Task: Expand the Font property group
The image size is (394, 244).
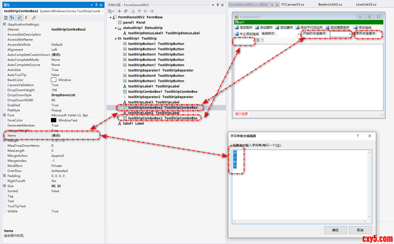Action: [4, 115]
